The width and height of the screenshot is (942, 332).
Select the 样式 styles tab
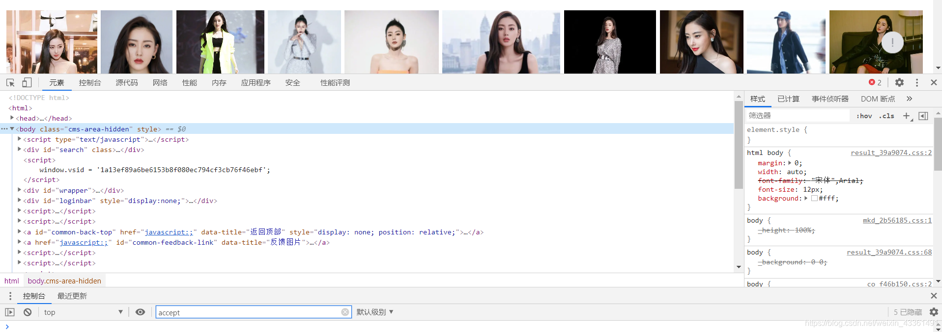pyautogui.click(x=758, y=99)
